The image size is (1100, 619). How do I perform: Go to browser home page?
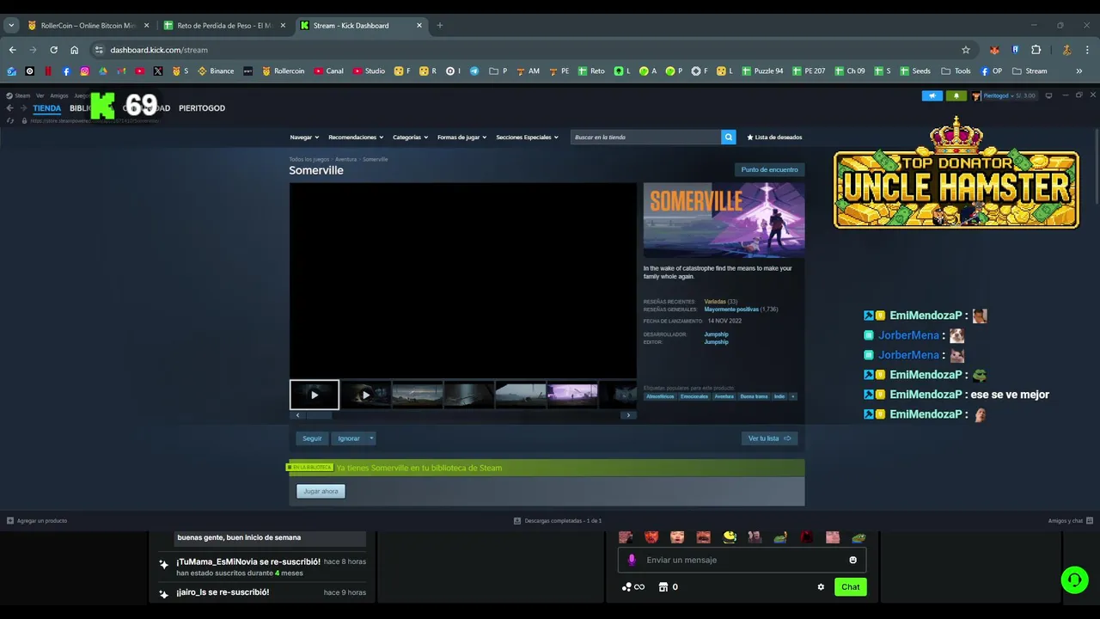74,50
